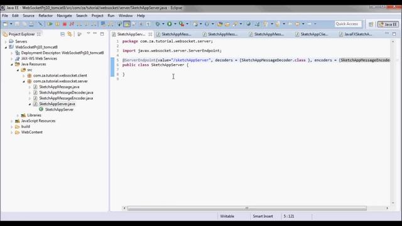Viewport: 402px width, 226px height.
Task: Expand the com.za.tutorial.websocket.client package
Action: pyautogui.click(x=24, y=75)
